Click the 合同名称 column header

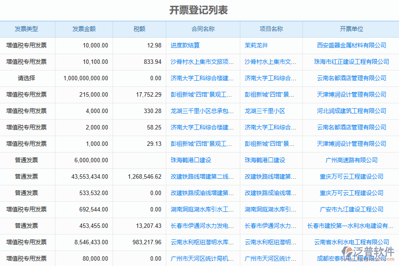coord(203,29)
